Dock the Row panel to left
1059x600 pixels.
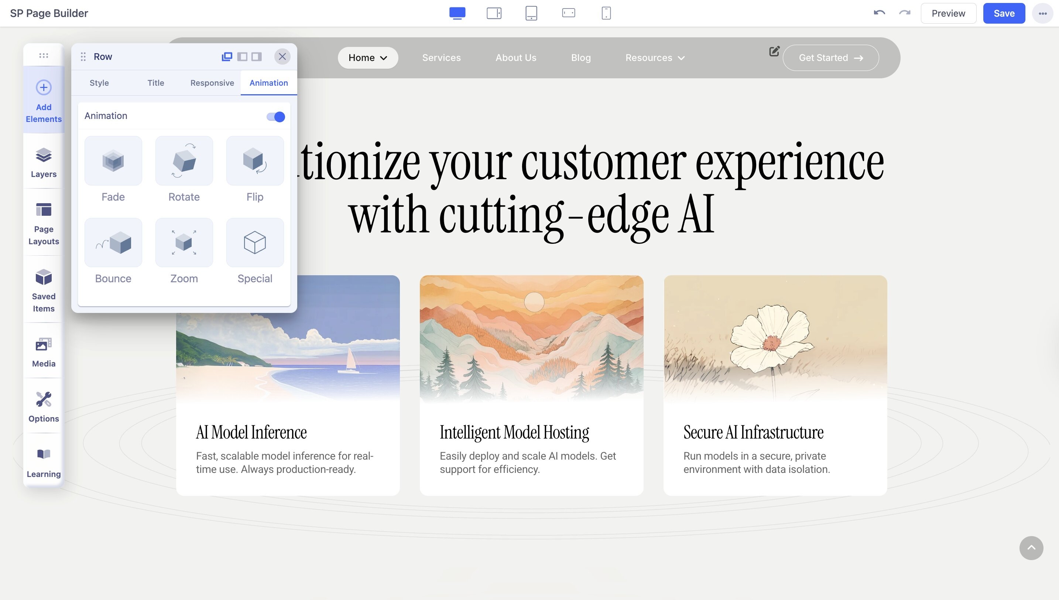click(x=243, y=57)
